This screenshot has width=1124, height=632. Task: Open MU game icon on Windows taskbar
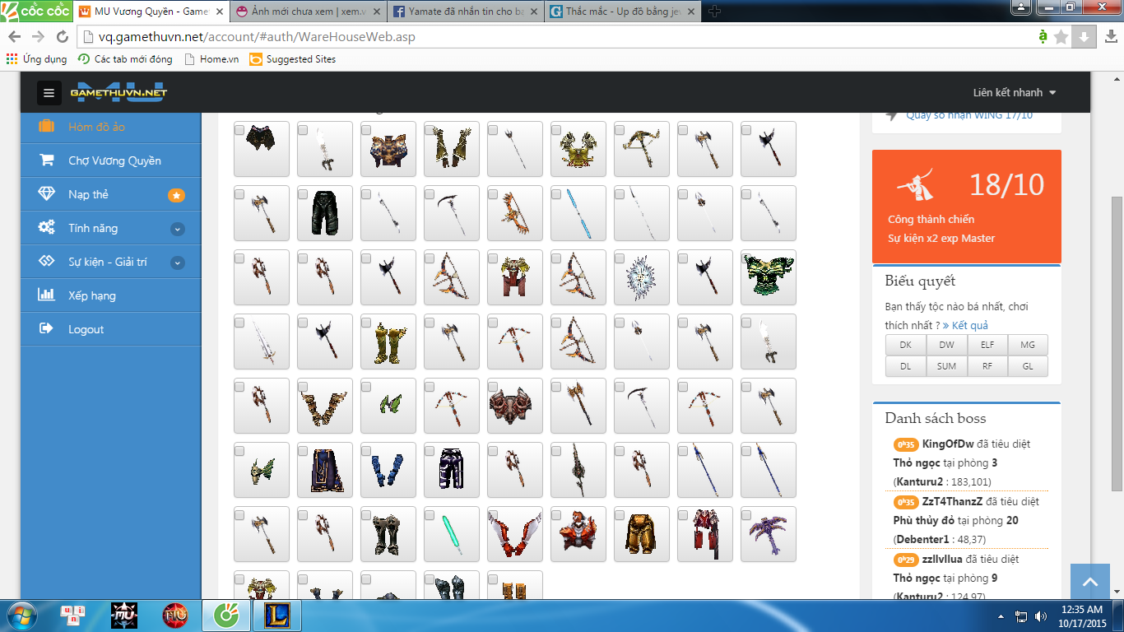click(123, 615)
